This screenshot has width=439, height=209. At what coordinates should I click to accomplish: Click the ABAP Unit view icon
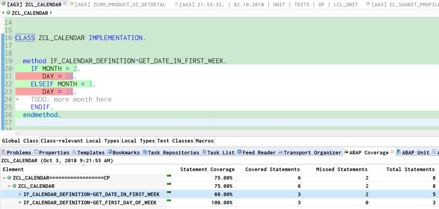coord(399,152)
